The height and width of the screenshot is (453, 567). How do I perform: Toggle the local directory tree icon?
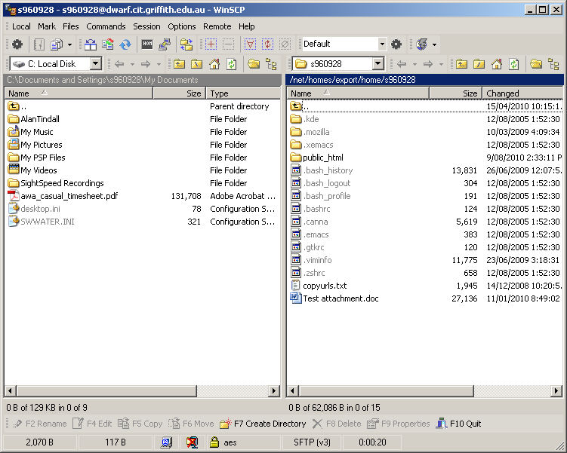(x=271, y=64)
